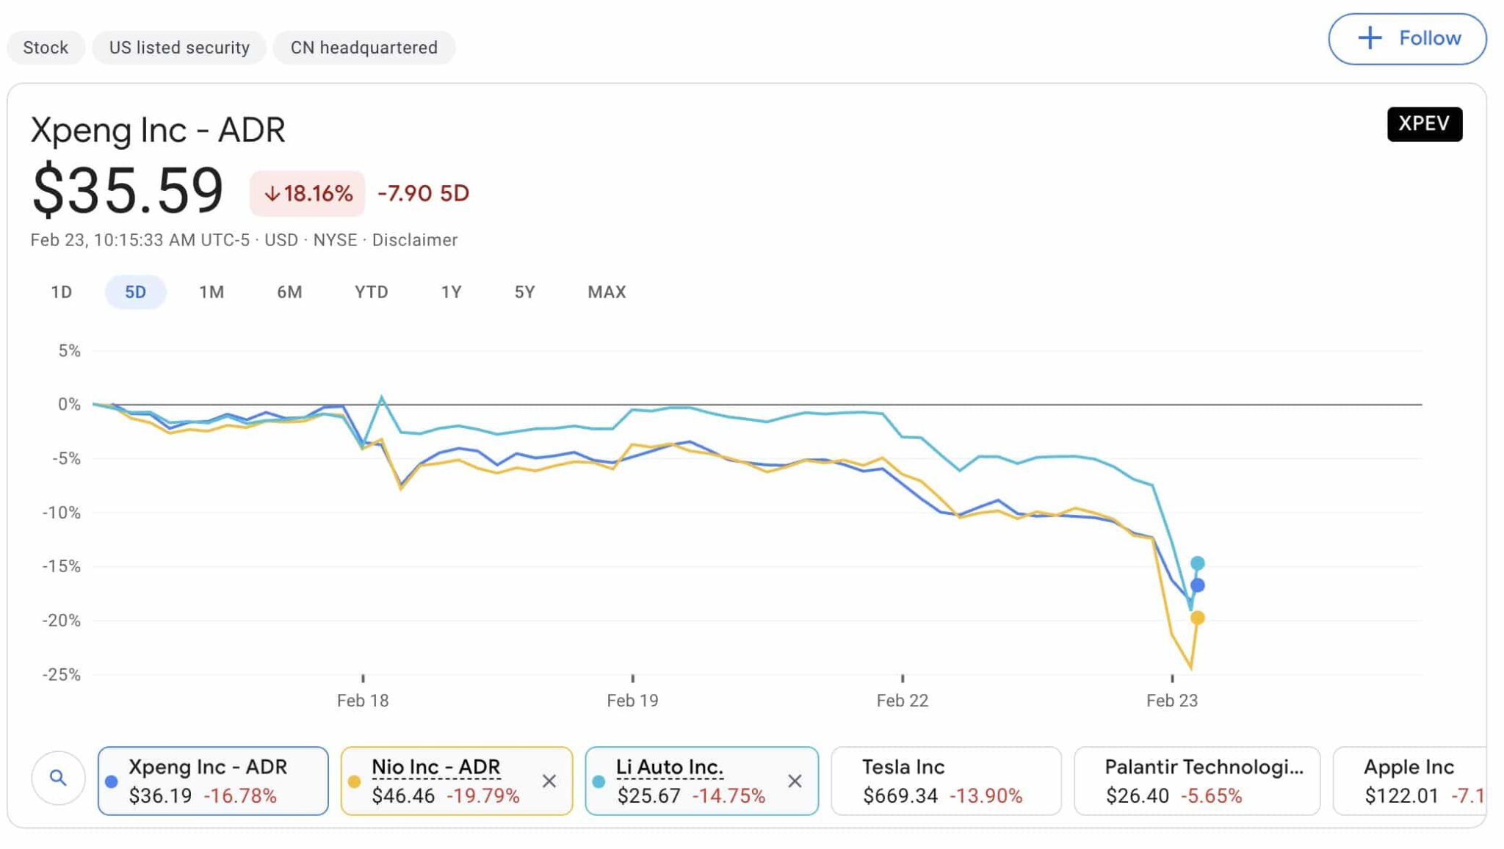
Task: Add Tesla Inc to comparison
Action: (x=945, y=781)
